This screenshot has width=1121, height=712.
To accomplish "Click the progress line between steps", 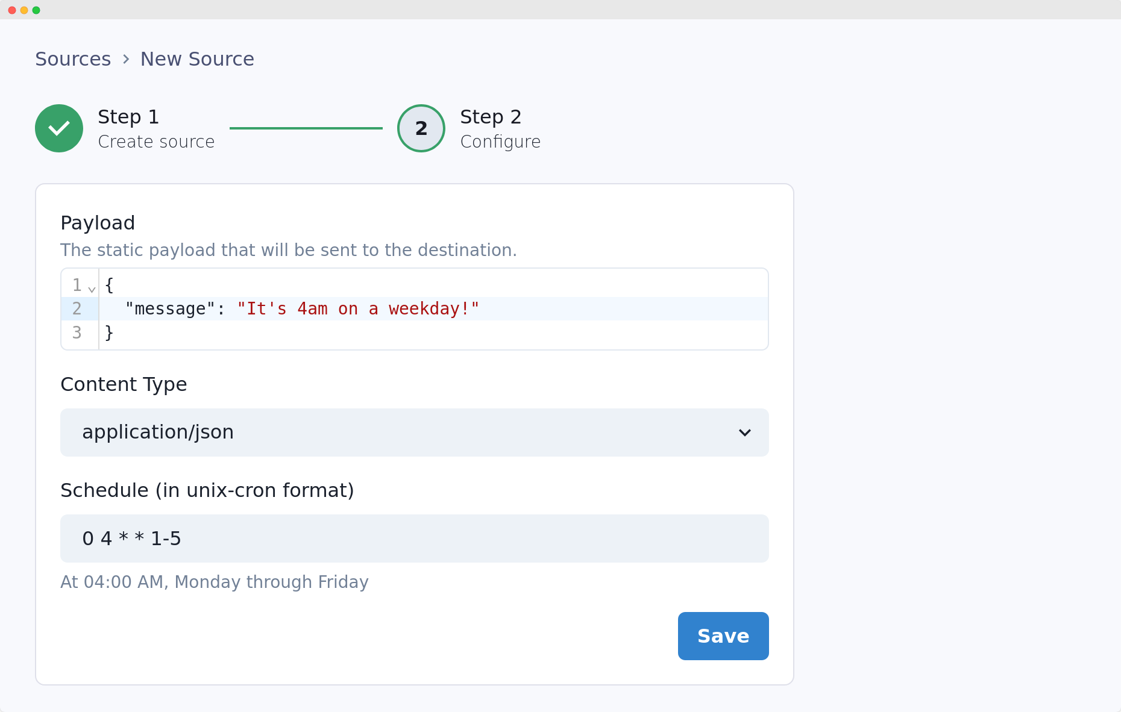I will [x=306, y=128].
